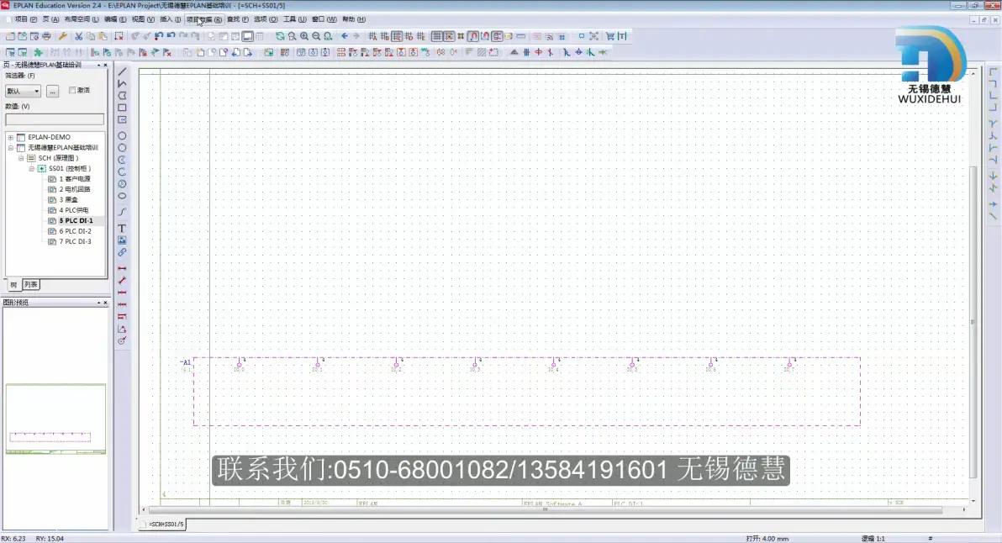Viewport: 1002px width, 543px height.
Task: Open the 插入 (I) menu
Action: point(169,19)
